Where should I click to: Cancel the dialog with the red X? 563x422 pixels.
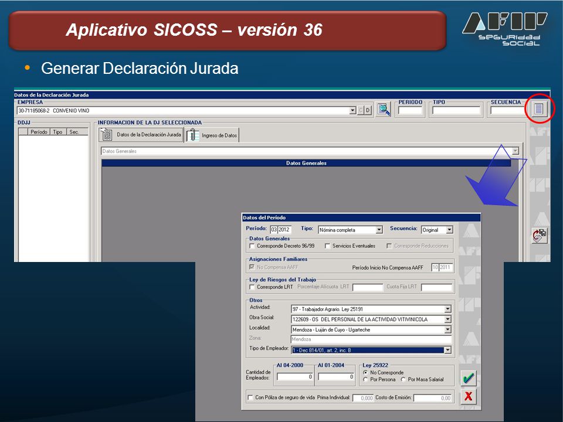click(468, 396)
